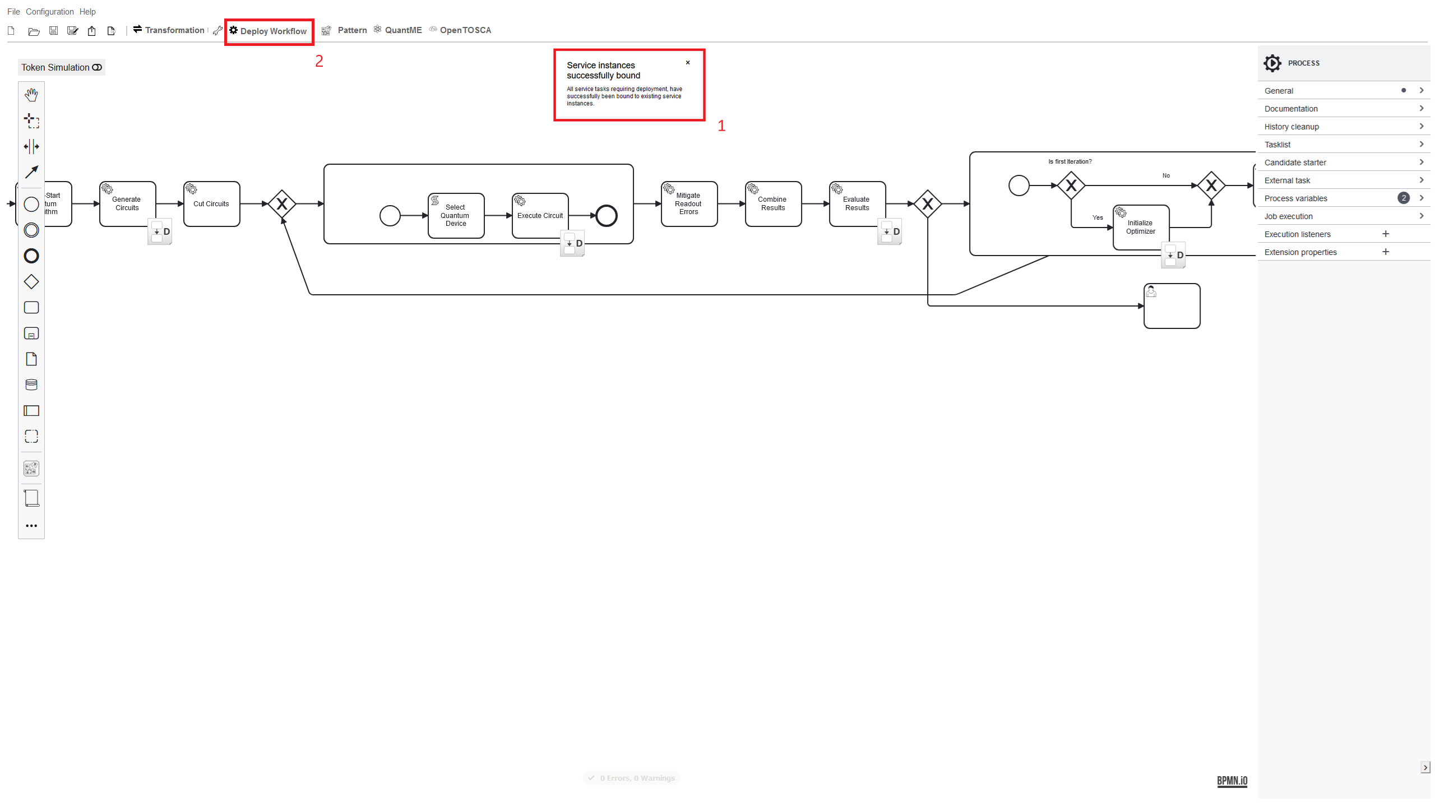Close the service instances success notification
1435x807 pixels.
[x=689, y=63]
